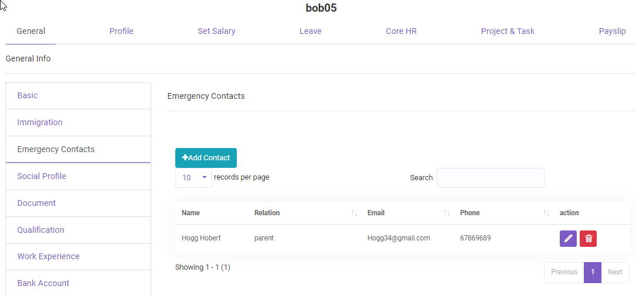Open Social Profile in sidebar
This screenshot has width=636, height=296.
tap(42, 176)
